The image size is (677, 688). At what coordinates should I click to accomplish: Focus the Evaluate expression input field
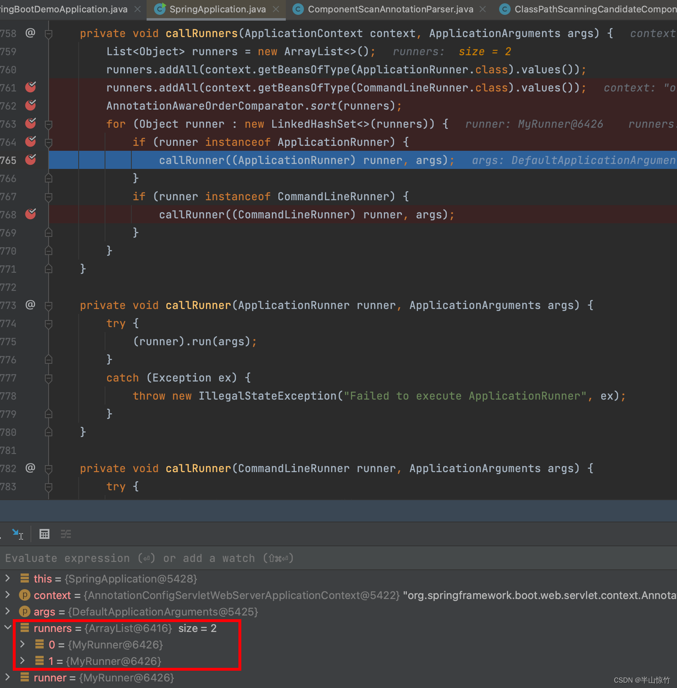(x=338, y=558)
